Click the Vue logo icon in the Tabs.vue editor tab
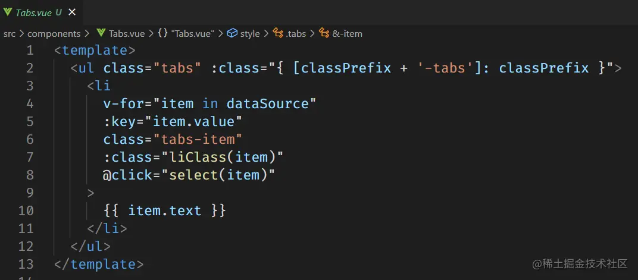Screen dimensions: 638x280 point(8,11)
